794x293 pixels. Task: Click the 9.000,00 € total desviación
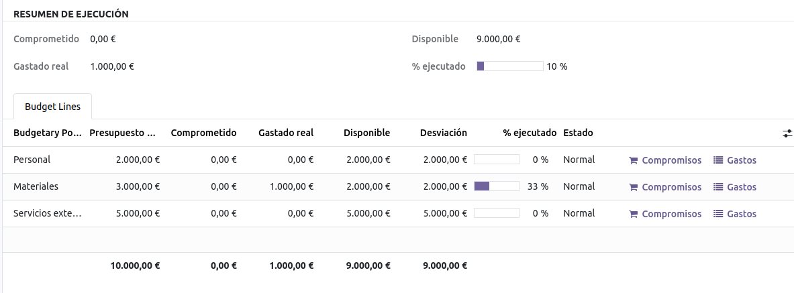tap(445, 265)
